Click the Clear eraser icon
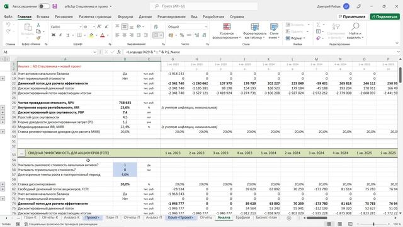This screenshot has width=403, height=227. pos(318,38)
